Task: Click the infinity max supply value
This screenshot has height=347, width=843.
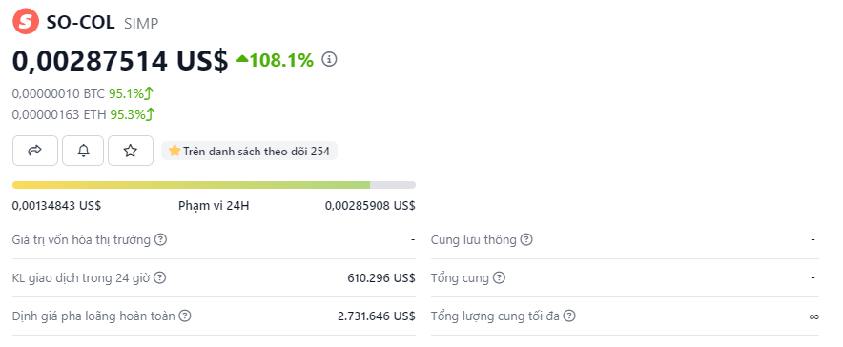Action: (814, 316)
